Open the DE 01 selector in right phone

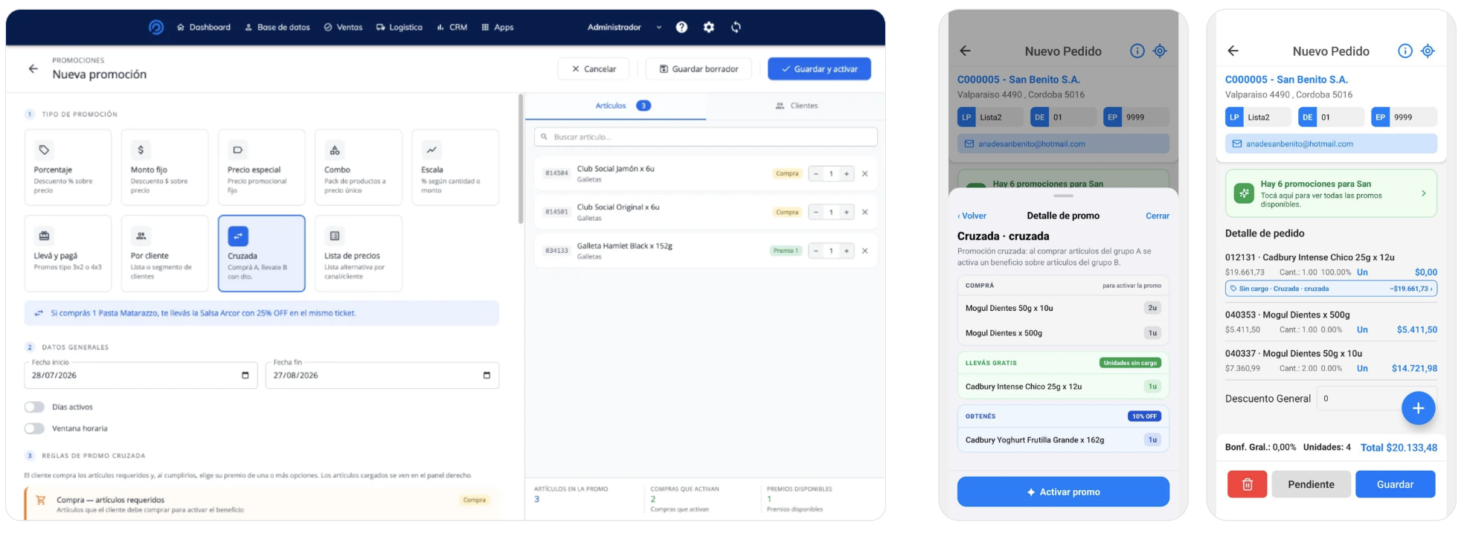click(1331, 117)
